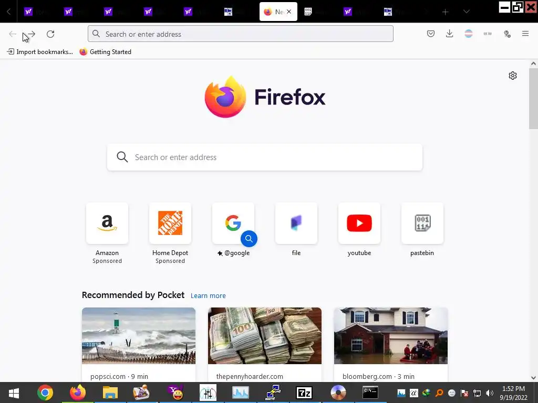Close the active New Tab
538x403 pixels.
coord(289,12)
